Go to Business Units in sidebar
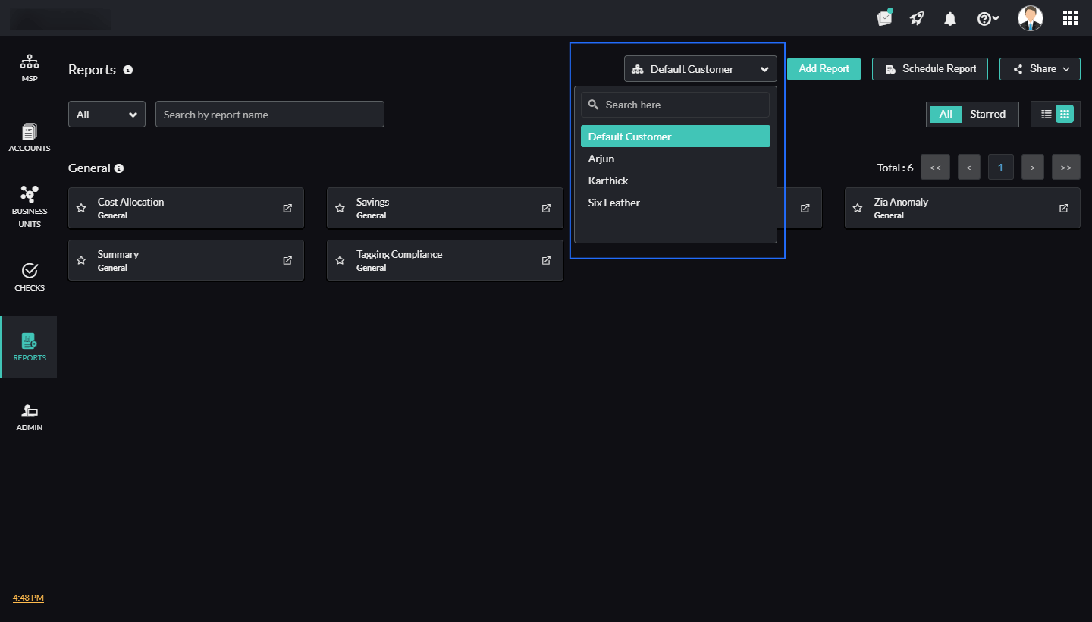This screenshot has width=1092, height=622. [x=29, y=206]
